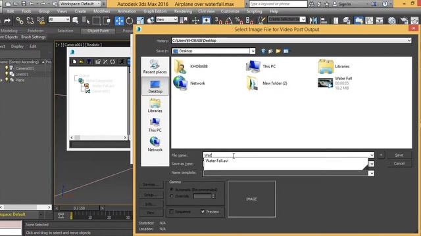Select the Water Fall video file thumbnail
The width and height of the screenshot is (421, 236).
click(x=325, y=83)
